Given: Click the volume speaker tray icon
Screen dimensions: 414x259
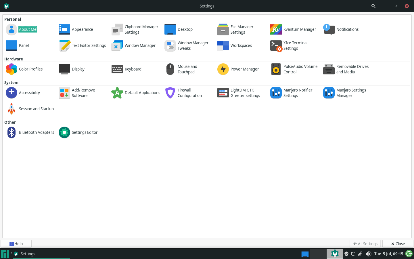Looking at the screenshot, I should (x=368, y=254).
